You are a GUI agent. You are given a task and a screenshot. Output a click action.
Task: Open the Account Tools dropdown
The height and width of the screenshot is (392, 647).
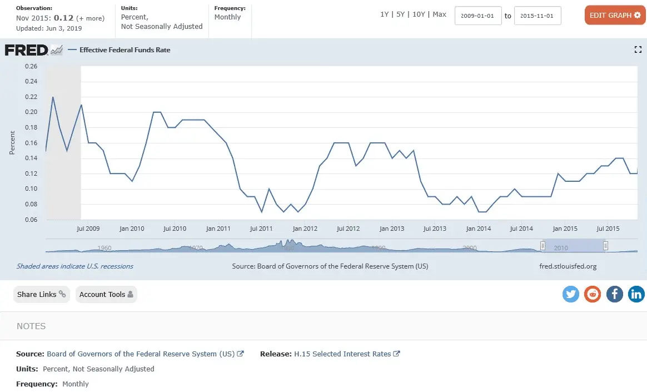(x=106, y=294)
